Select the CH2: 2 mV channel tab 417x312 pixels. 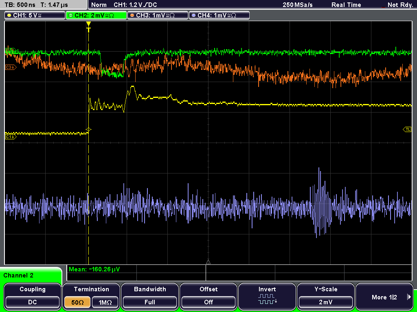96,15
